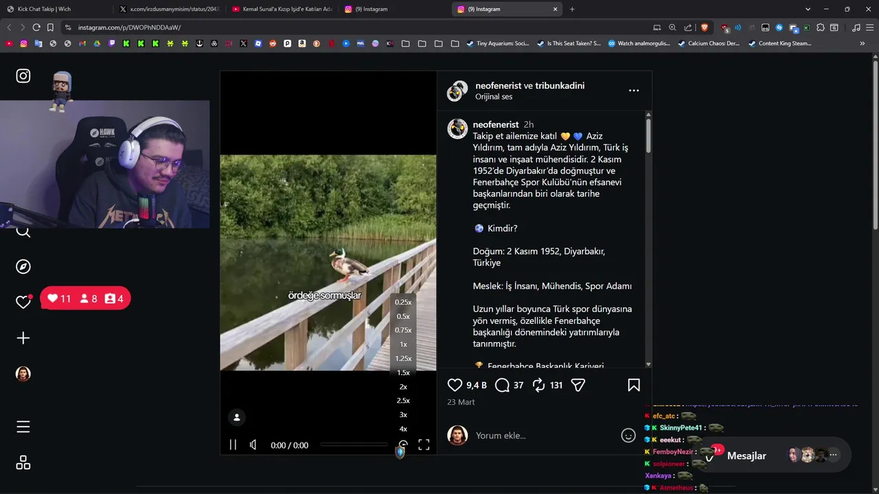
Task: Open the Calcium Chaos bookmark
Action: click(709, 43)
